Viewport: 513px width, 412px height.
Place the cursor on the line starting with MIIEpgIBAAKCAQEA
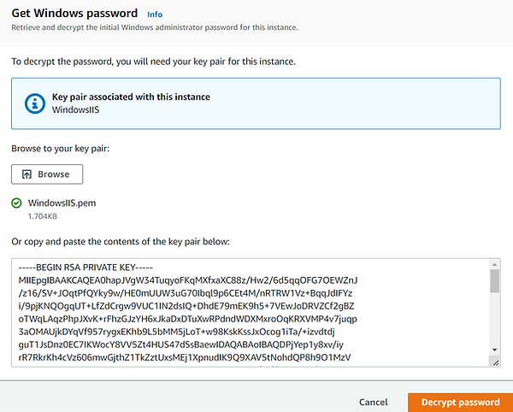tap(188, 280)
